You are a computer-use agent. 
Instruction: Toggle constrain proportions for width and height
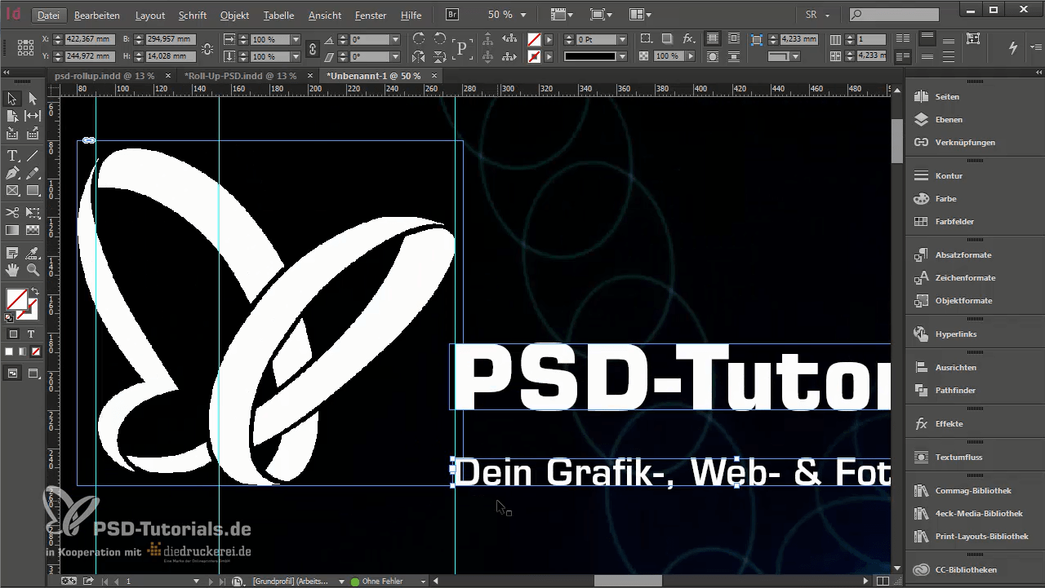(207, 48)
